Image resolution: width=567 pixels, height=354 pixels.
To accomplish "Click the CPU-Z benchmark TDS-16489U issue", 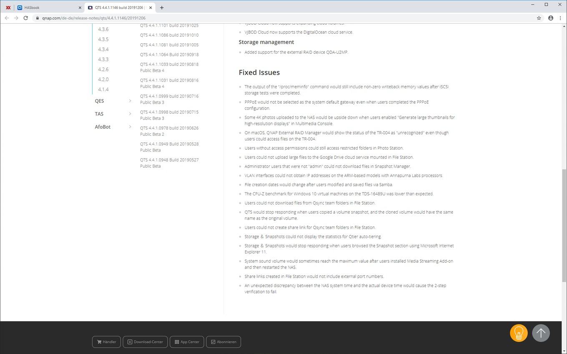I will click(x=339, y=194).
